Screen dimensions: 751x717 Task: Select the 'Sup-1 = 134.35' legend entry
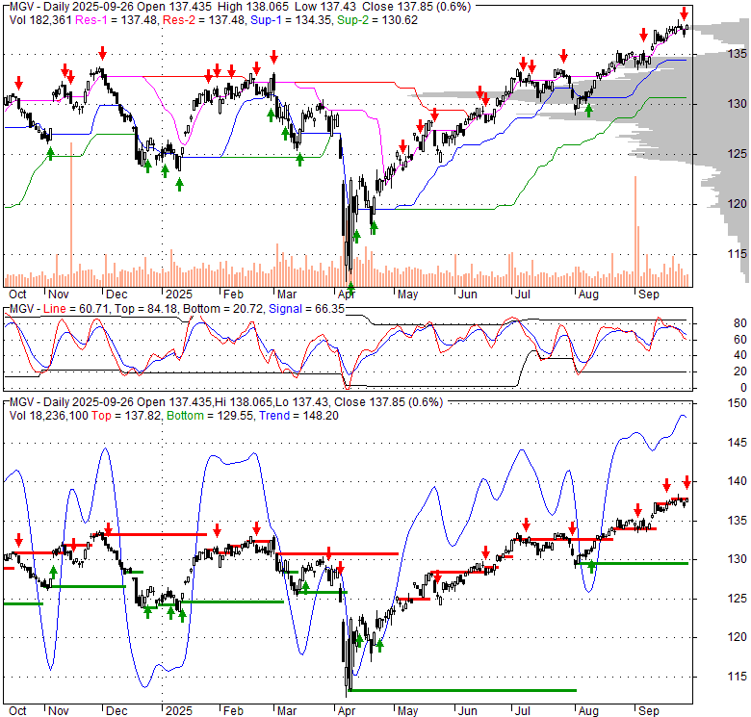coord(291,20)
